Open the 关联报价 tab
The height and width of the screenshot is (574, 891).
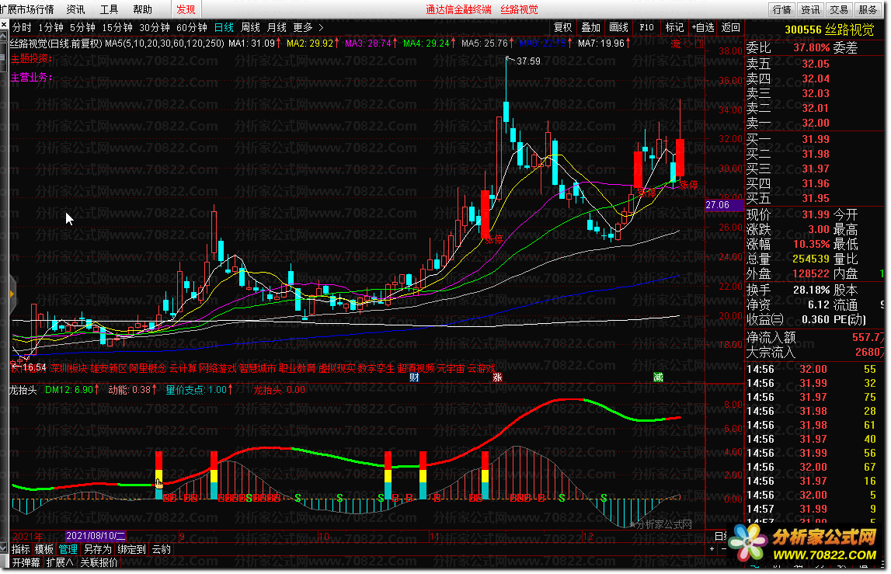99,562
